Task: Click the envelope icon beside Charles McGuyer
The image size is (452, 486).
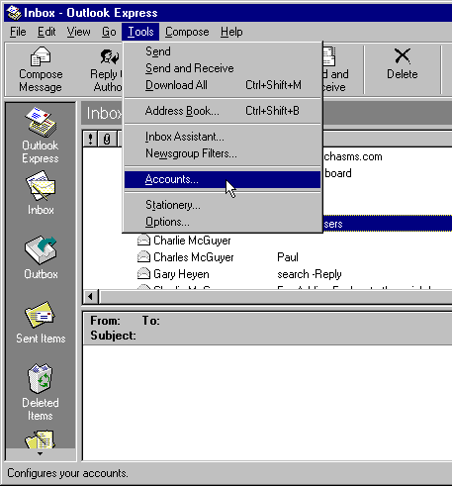Action: (x=143, y=257)
